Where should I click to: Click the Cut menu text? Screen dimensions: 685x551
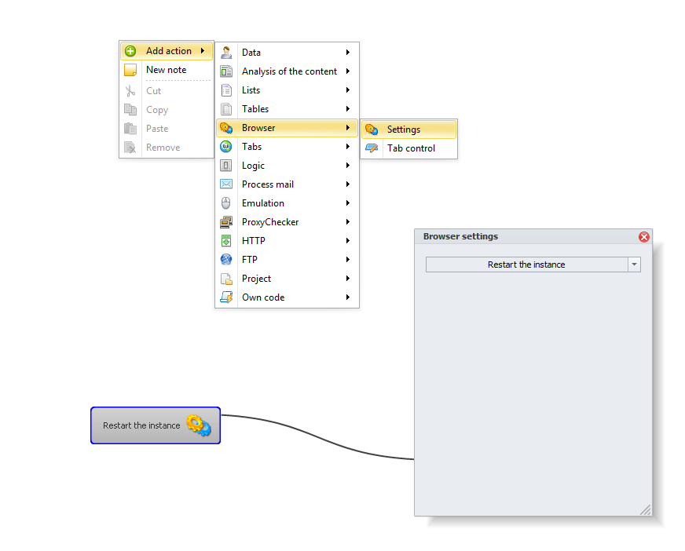click(154, 91)
